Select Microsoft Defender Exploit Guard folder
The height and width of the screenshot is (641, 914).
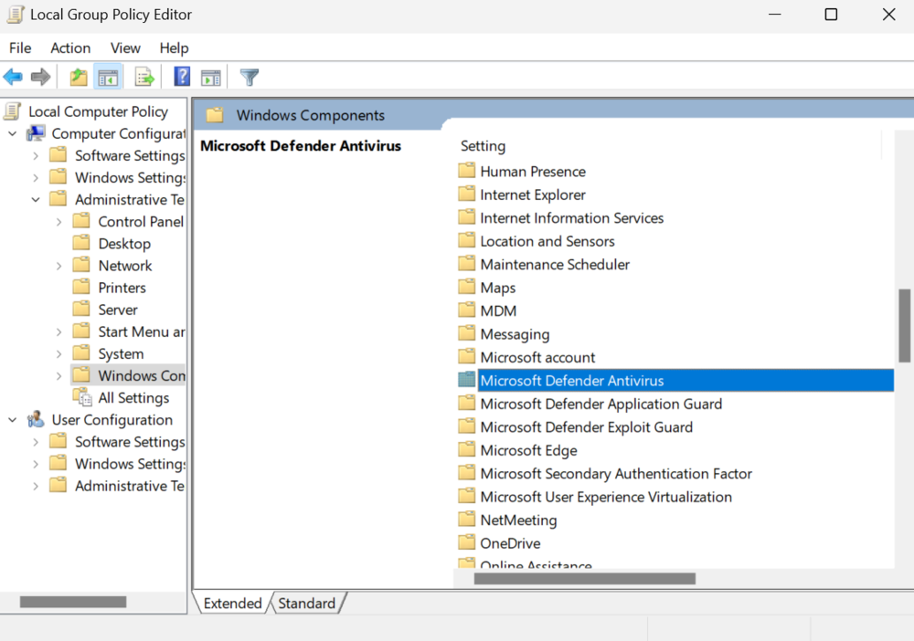[x=586, y=427]
